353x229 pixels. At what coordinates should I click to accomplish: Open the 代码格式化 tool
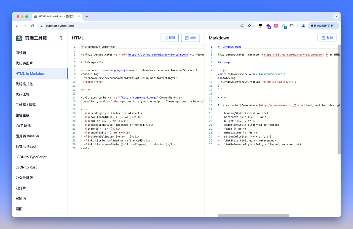click(x=40, y=84)
